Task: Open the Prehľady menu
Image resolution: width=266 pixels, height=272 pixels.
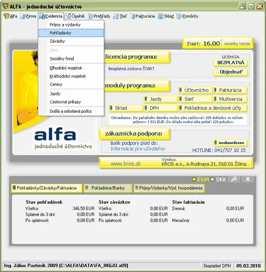Action: pyautogui.click(x=99, y=16)
